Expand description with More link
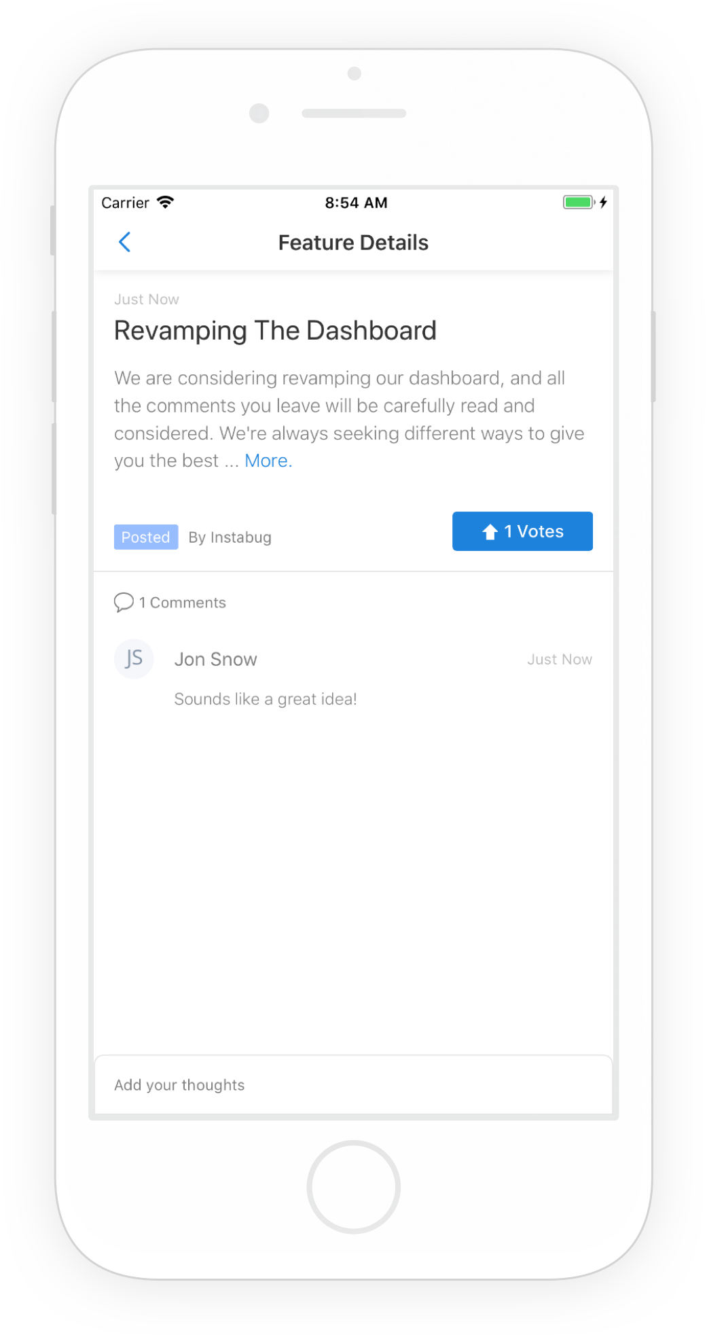Image resolution: width=707 pixels, height=1335 pixels. click(x=268, y=461)
